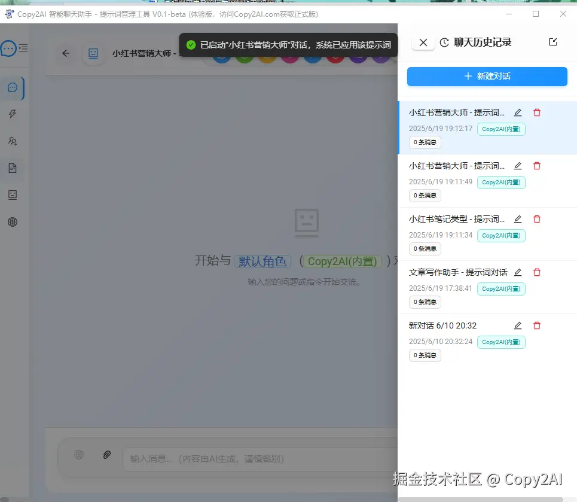Screen dimensions: 577x502
Task: Click the role avatar icon in chat header
Action: [93, 54]
